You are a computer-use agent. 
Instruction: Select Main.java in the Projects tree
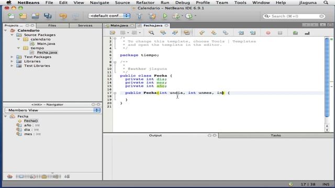(x=46, y=44)
